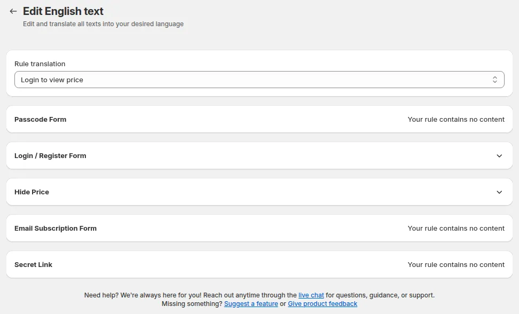Select the Passcode Form heading

pos(41,120)
